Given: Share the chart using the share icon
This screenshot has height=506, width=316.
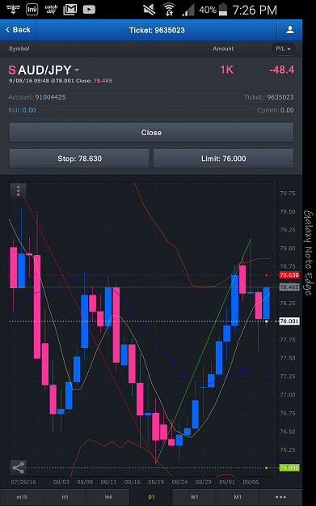Looking at the screenshot, I should pos(18,468).
